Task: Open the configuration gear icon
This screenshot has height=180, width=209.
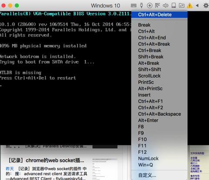Action: coord(206,6)
